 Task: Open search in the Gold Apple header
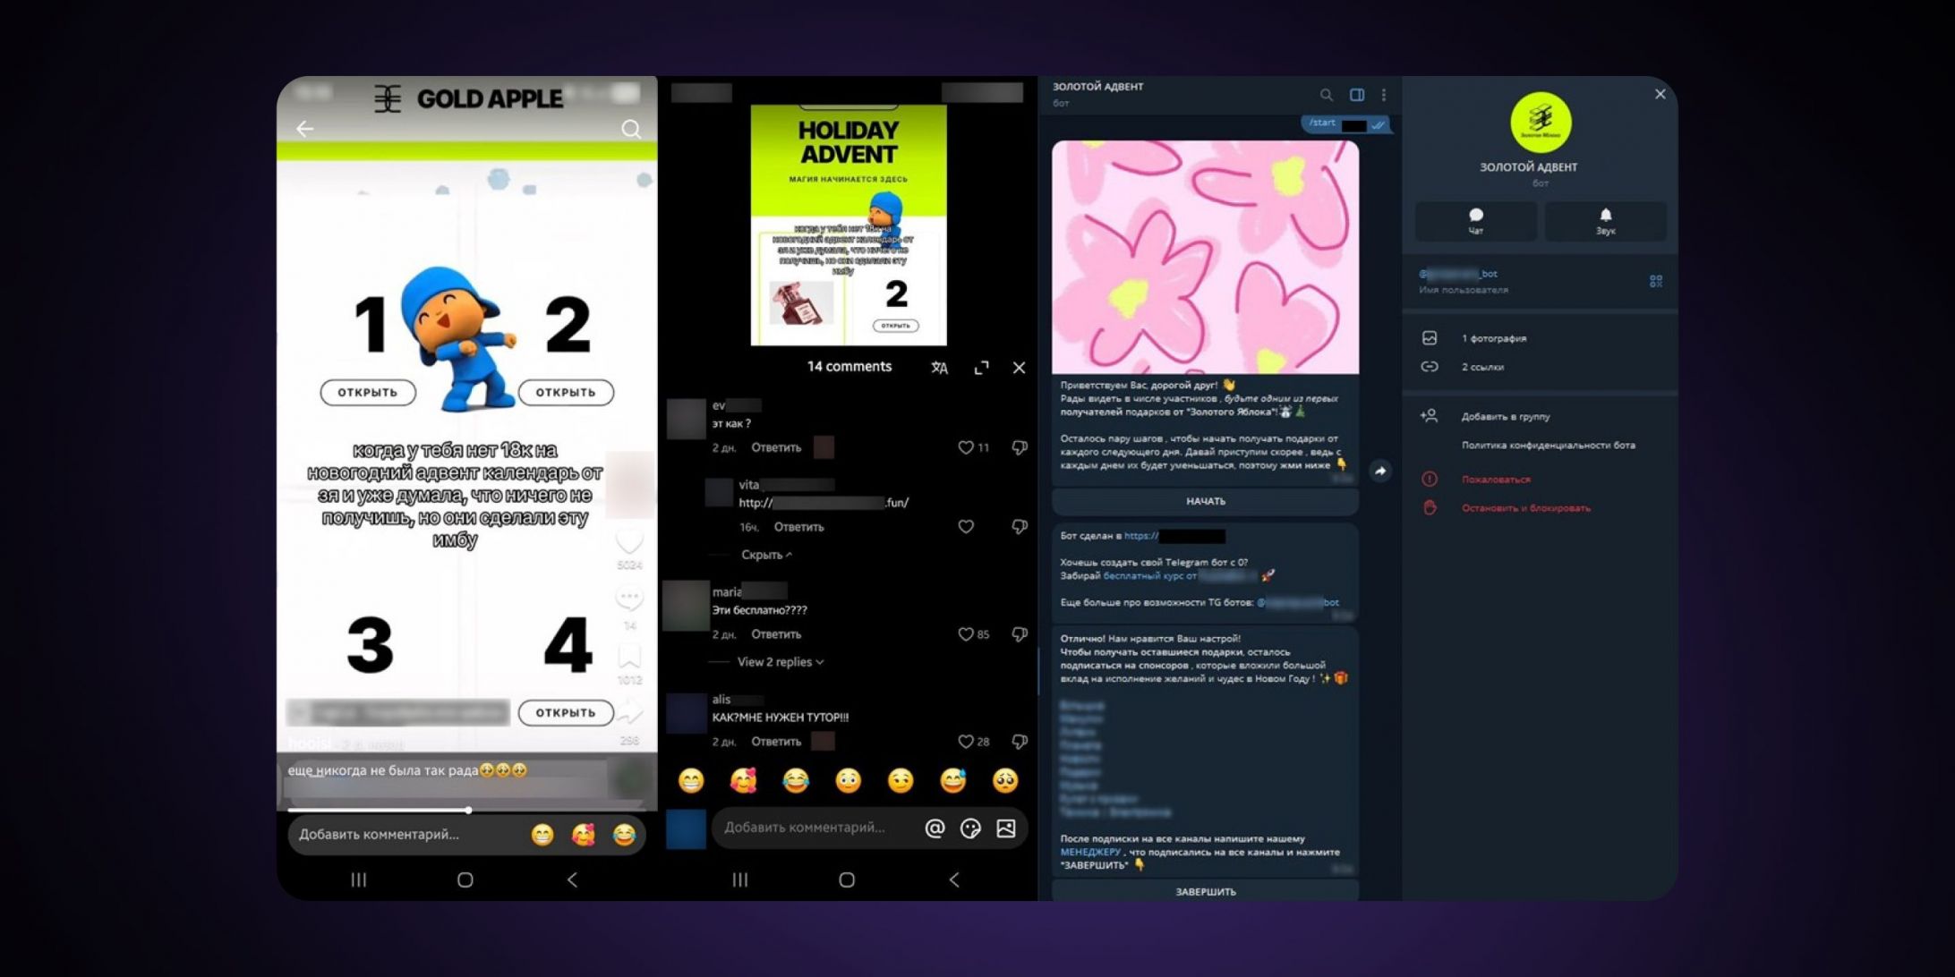point(631,129)
